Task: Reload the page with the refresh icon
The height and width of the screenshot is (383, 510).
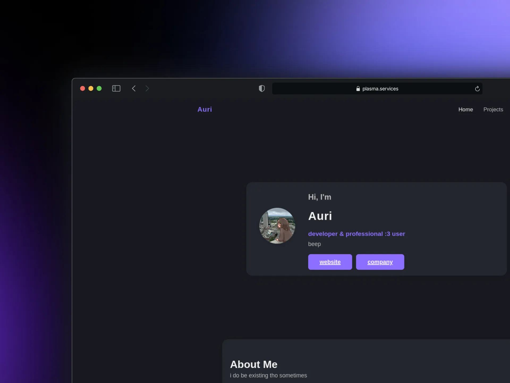Action: coord(477,89)
